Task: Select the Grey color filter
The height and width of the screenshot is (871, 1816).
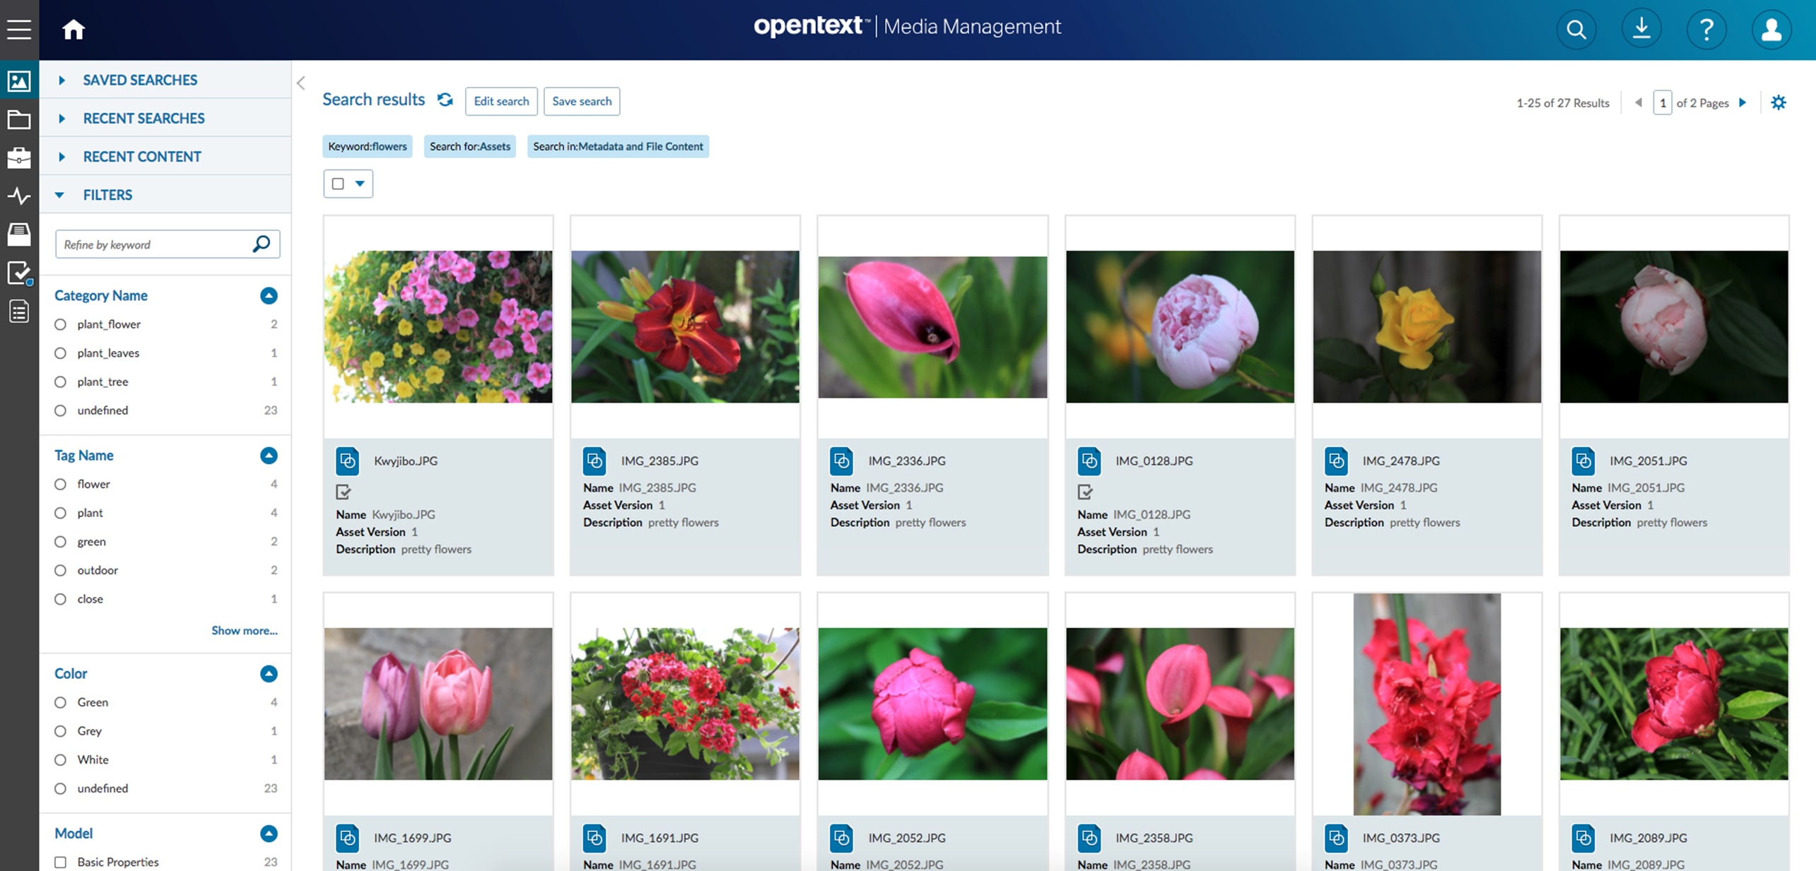Action: pyautogui.click(x=60, y=731)
